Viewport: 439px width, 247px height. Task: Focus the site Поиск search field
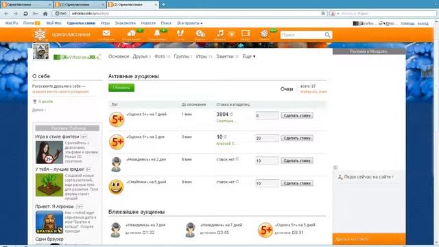click(x=302, y=35)
